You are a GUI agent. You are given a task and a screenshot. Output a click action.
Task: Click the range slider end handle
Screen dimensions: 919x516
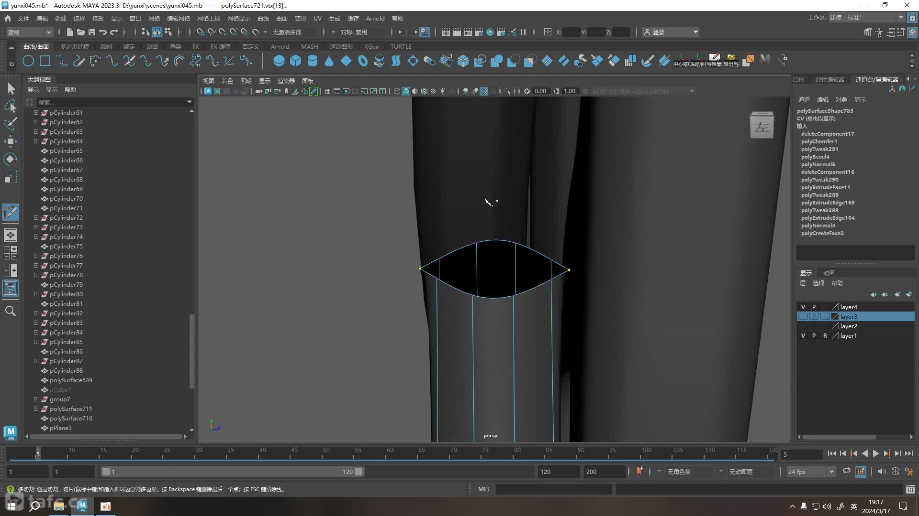(x=359, y=472)
